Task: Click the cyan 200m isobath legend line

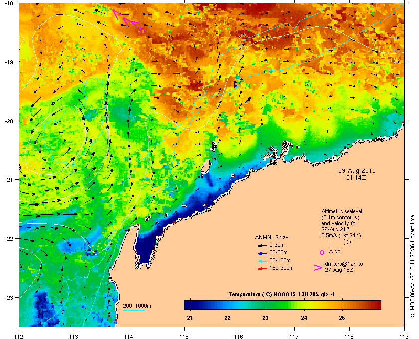Action: pyautogui.click(x=134, y=311)
